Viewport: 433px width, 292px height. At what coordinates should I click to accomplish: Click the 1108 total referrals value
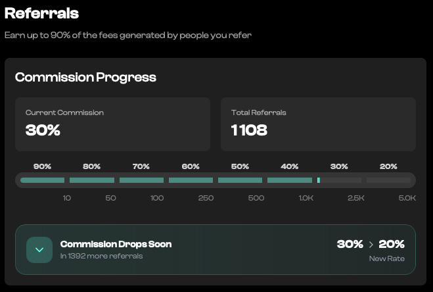click(249, 130)
